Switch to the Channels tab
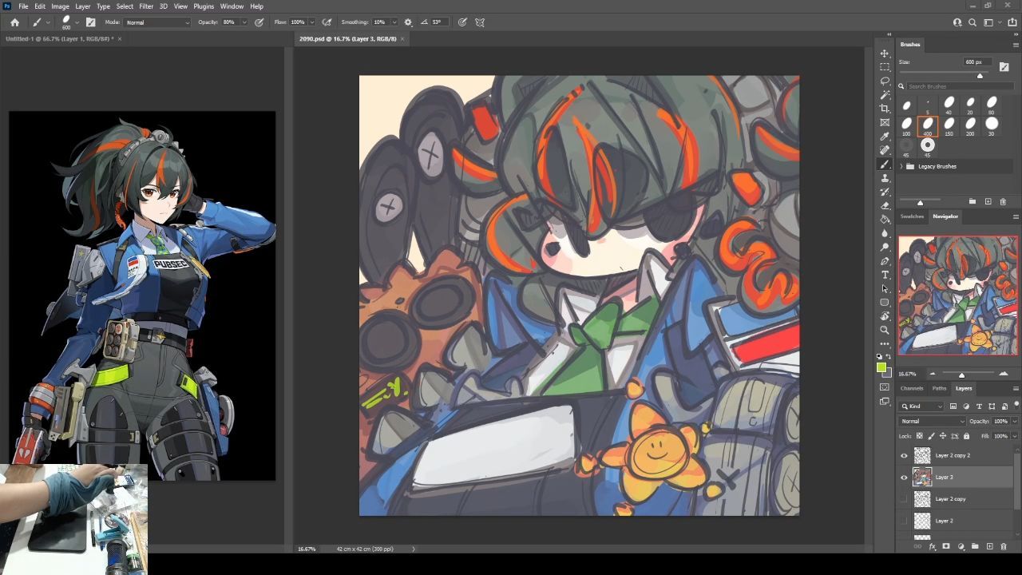1022x575 pixels. (x=912, y=388)
